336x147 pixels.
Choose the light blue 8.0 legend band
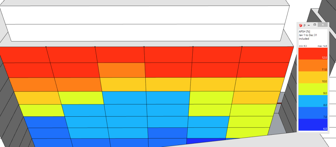coord(313,101)
